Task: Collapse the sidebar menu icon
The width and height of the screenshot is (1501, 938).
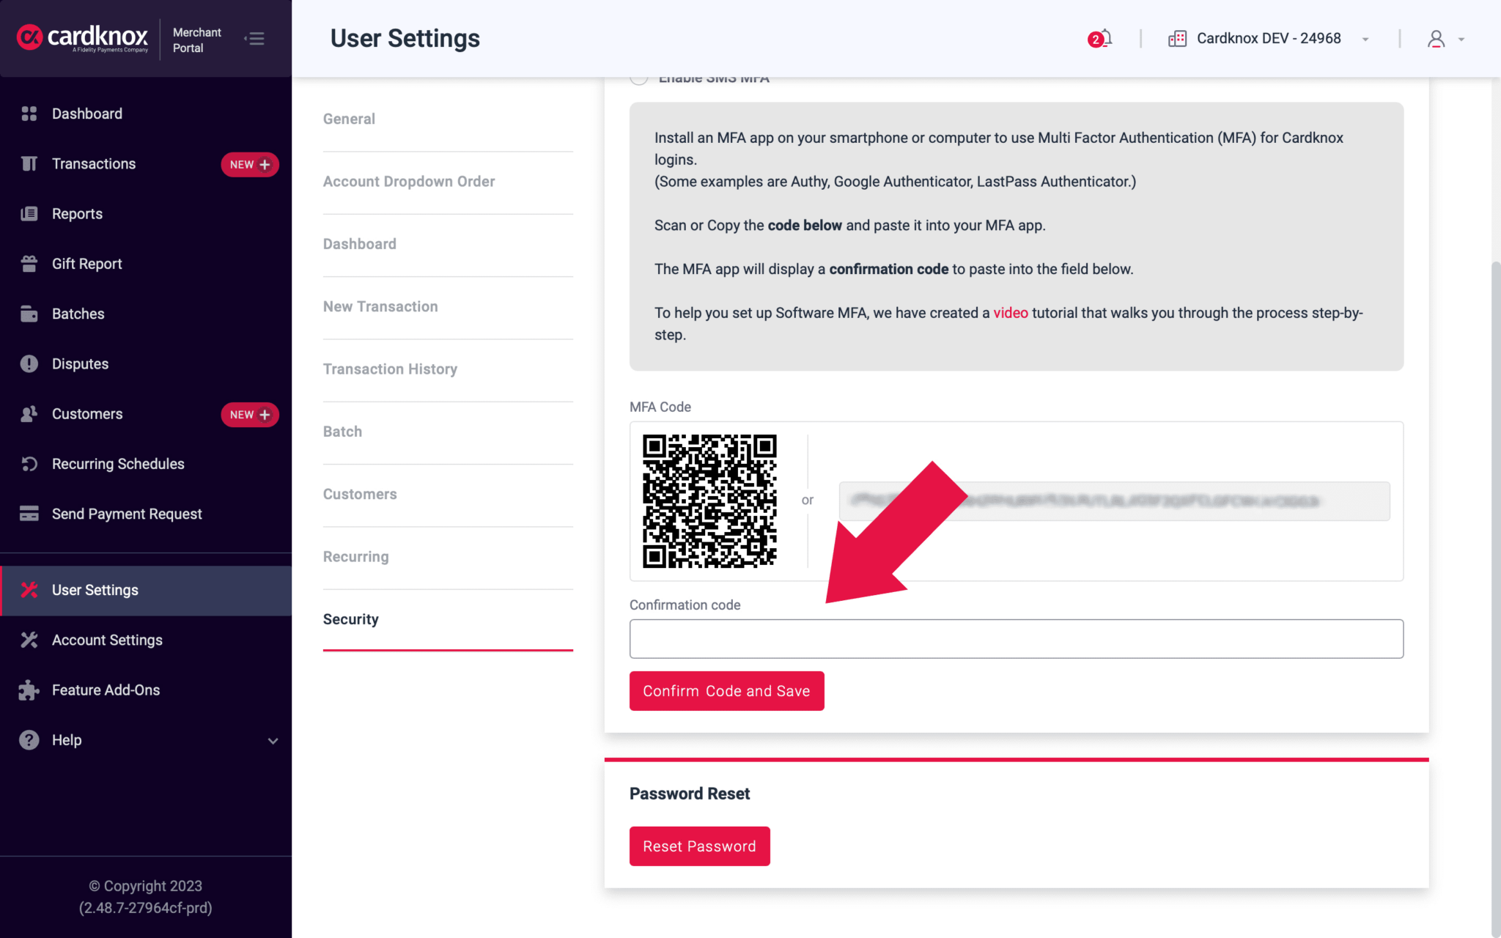Action: (x=255, y=38)
